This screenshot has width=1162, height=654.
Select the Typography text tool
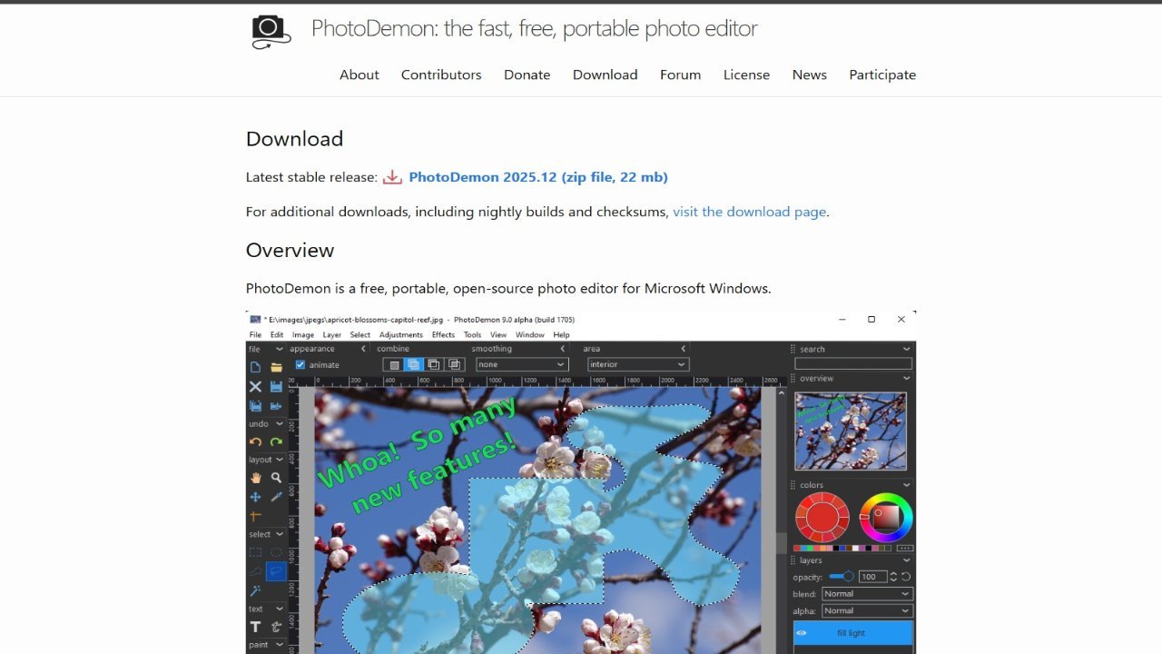coord(276,627)
